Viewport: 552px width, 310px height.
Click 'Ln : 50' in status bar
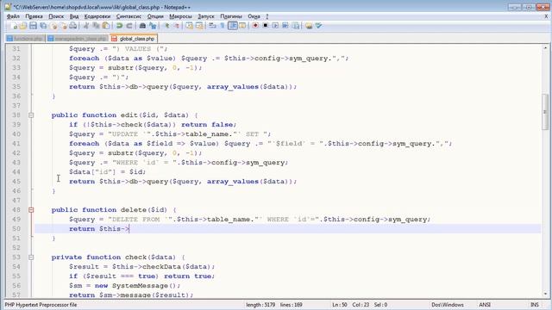339,305
